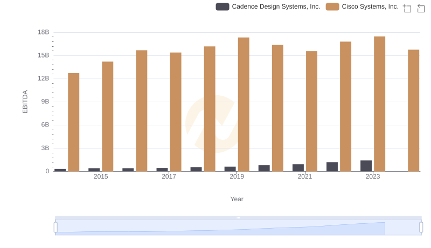
Task: Click the zoom area select icon
Action: click(407, 8)
